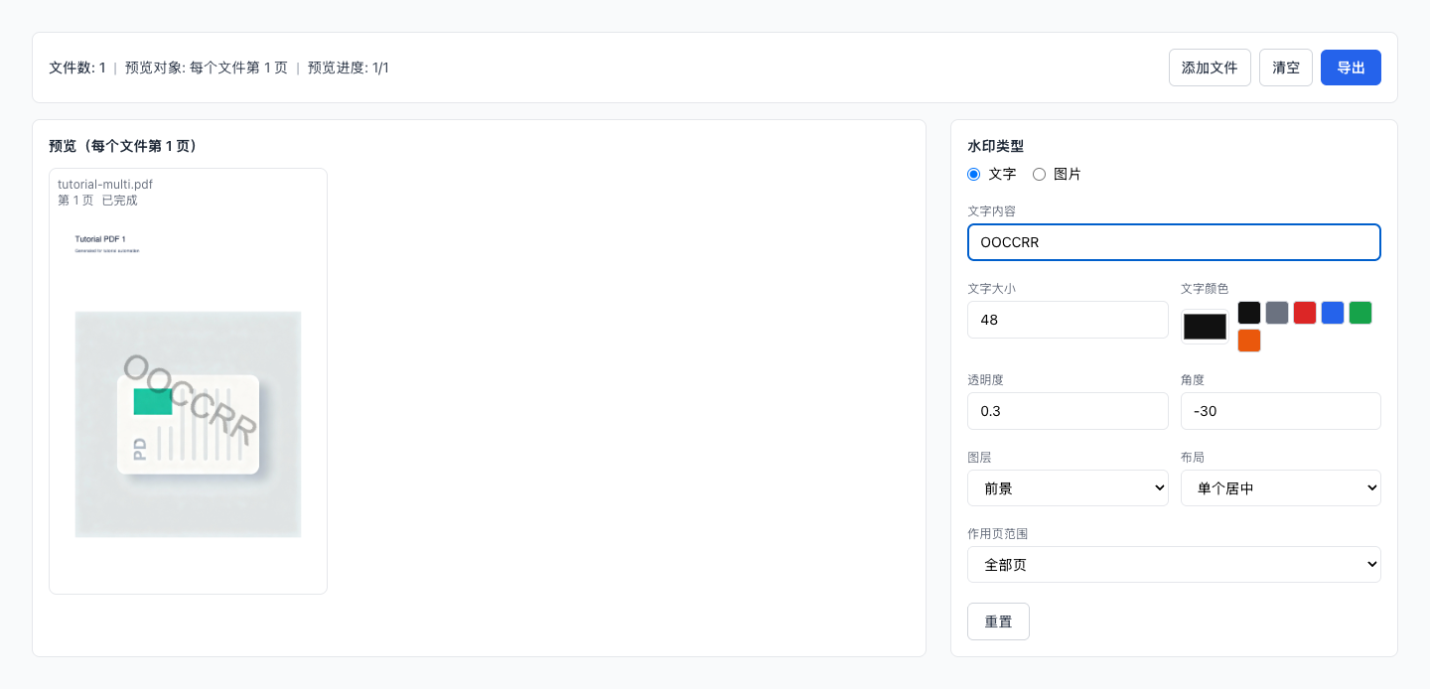Viewport: 1430px width, 689px height.
Task: Click the 文字大小 size field showing 48
Action: coord(1068,320)
